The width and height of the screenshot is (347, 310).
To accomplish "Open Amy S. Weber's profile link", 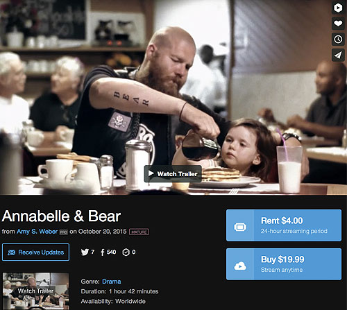I will click(x=37, y=232).
